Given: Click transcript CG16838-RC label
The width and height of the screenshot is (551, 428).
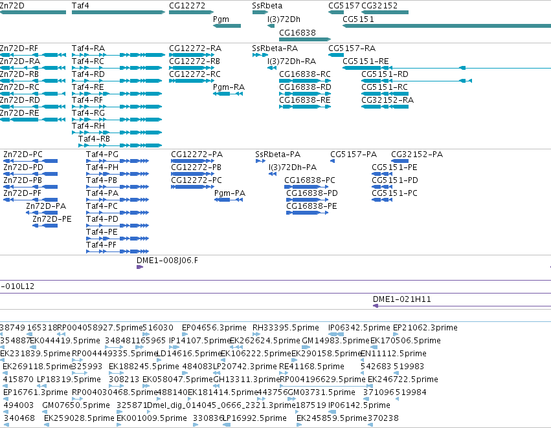Looking at the screenshot, I should (x=305, y=74).
